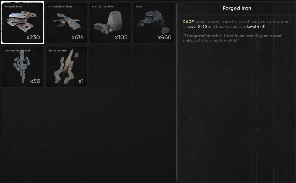Viewport: 296px width, 183px height.
Task: Select the Galvanized Iron item icon
Action: click(x=67, y=21)
